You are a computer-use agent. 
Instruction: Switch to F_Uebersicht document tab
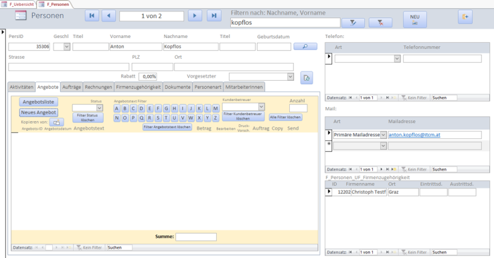pos(18,4)
